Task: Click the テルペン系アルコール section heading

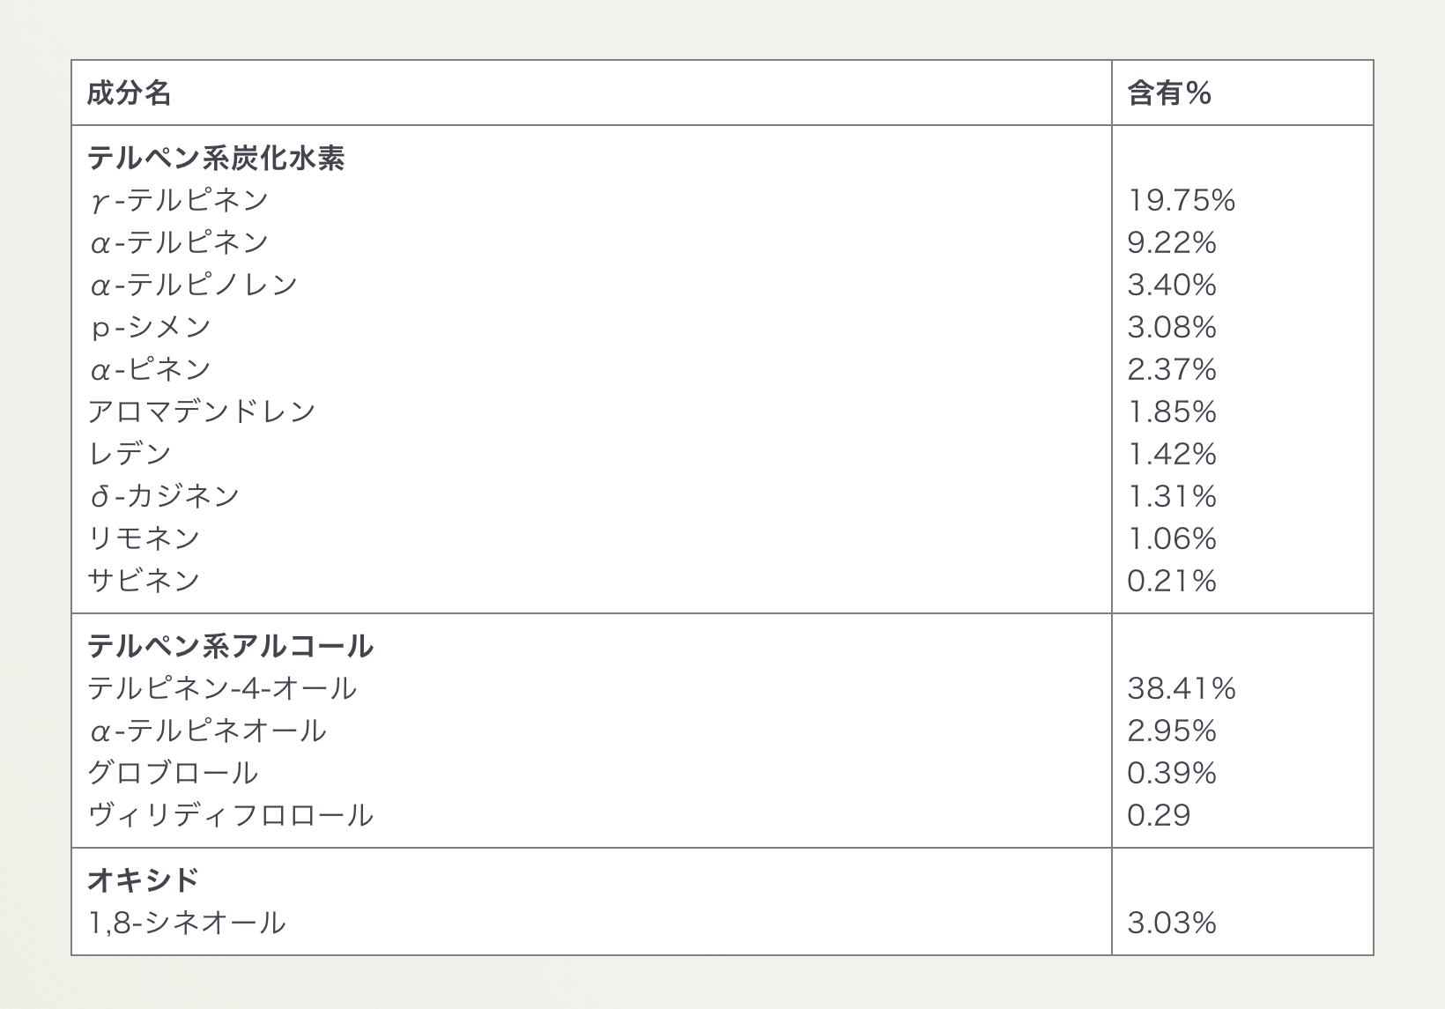Action: tap(230, 646)
